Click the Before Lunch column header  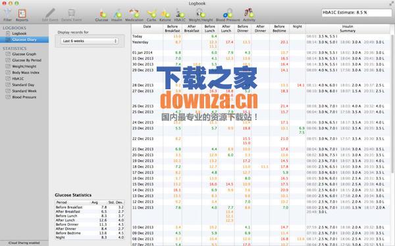[x=210, y=29]
